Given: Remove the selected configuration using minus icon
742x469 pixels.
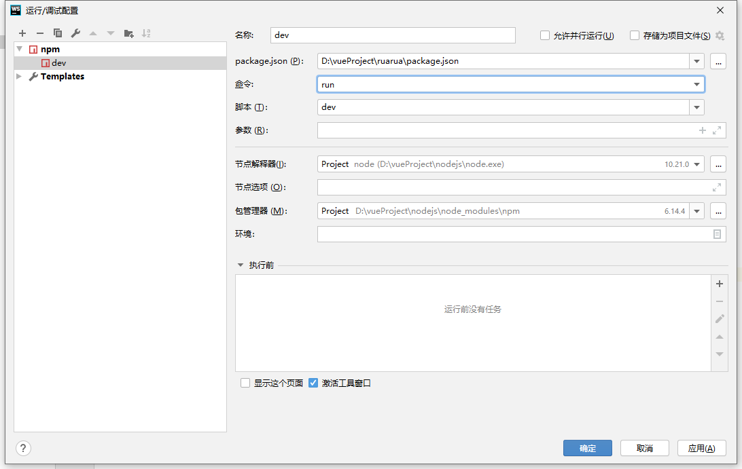Looking at the screenshot, I should 39,33.
